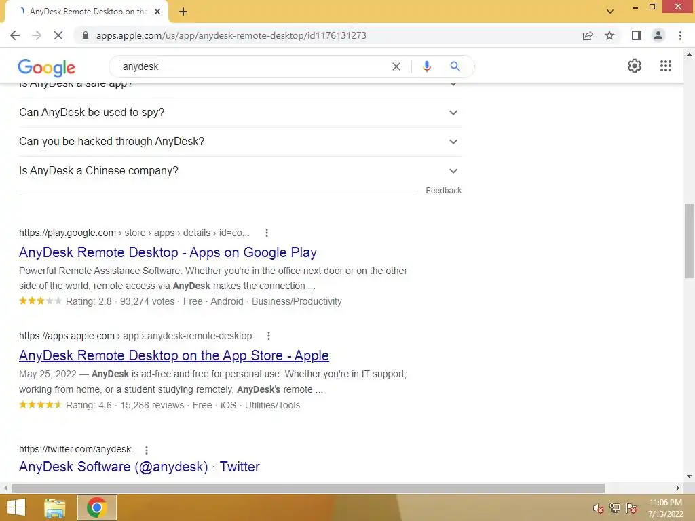
Task: Click the blue search magnifier icon
Action: coord(455,66)
